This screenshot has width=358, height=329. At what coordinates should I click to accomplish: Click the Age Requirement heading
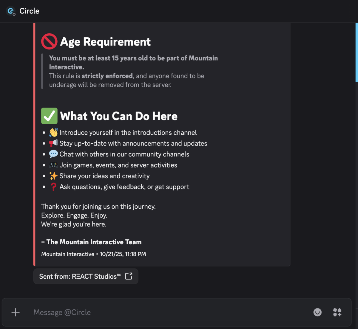(x=105, y=42)
